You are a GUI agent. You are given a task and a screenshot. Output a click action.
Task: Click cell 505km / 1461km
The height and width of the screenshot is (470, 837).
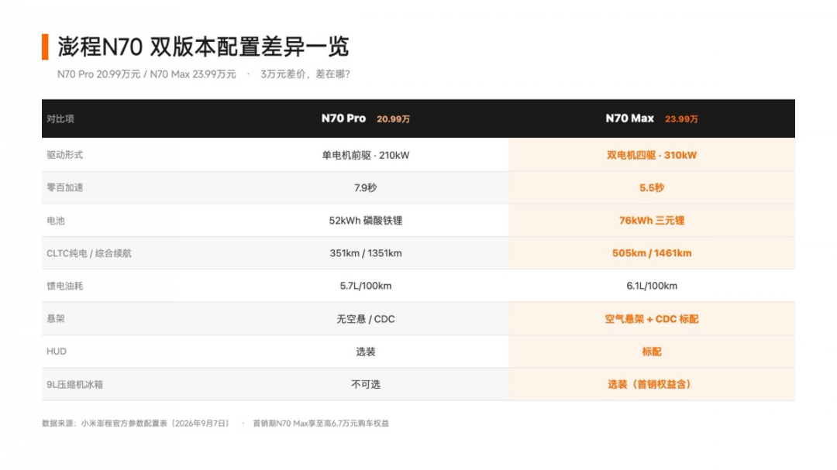click(x=651, y=253)
